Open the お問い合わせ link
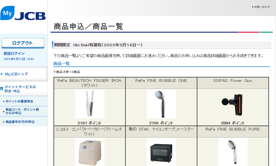 pyautogui.click(x=262, y=7)
